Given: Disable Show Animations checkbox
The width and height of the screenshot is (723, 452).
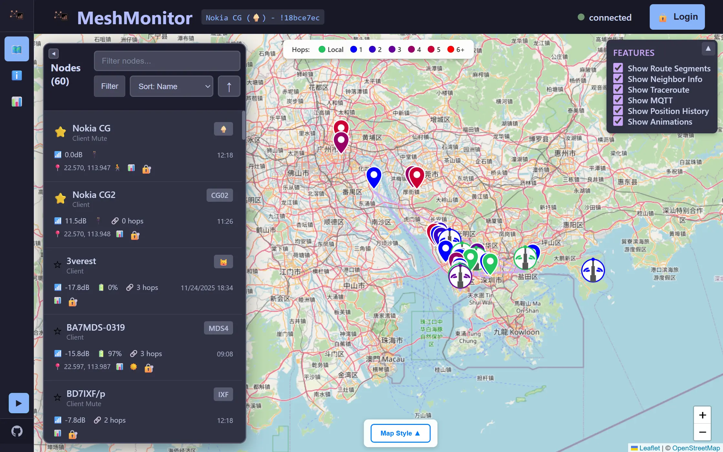Looking at the screenshot, I should coord(618,121).
